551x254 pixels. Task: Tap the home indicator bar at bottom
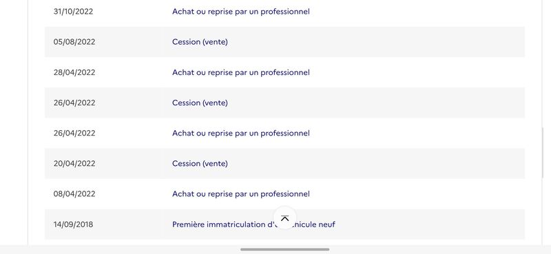pos(284,249)
